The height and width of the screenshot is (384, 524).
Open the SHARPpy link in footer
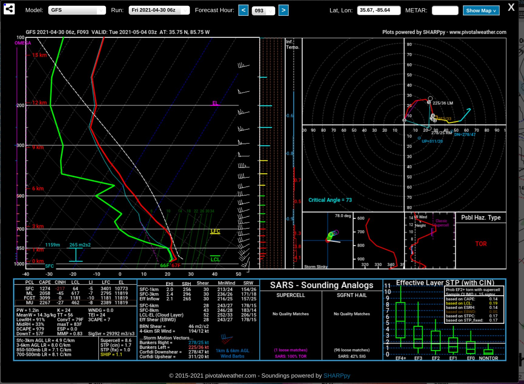click(x=337, y=375)
